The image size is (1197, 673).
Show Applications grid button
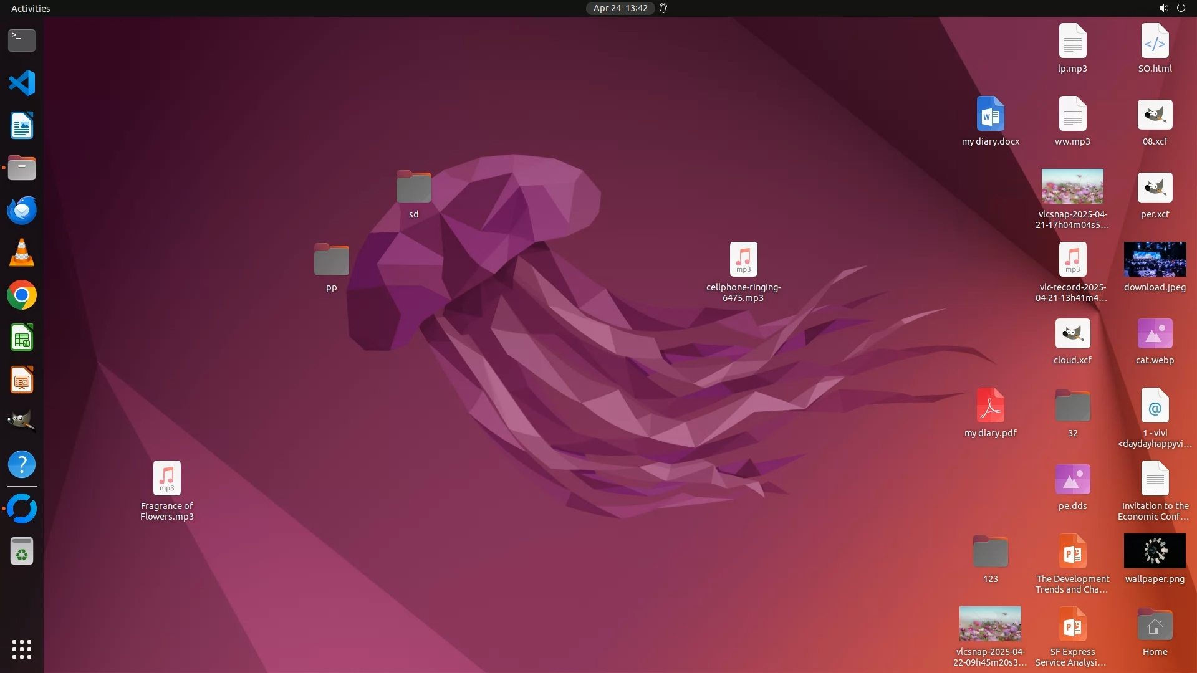pos(22,649)
